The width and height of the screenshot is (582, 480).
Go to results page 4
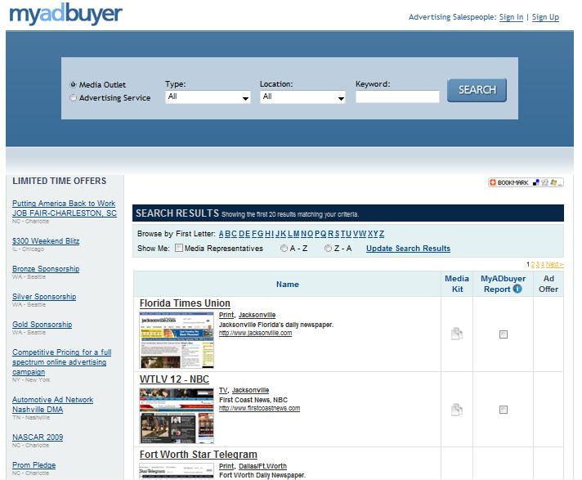click(x=542, y=264)
